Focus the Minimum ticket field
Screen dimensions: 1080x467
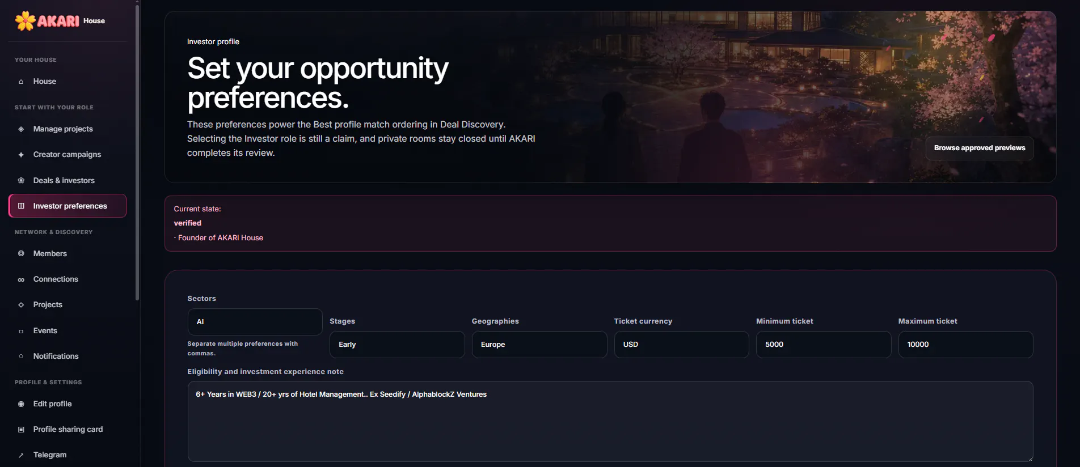[x=824, y=345]
